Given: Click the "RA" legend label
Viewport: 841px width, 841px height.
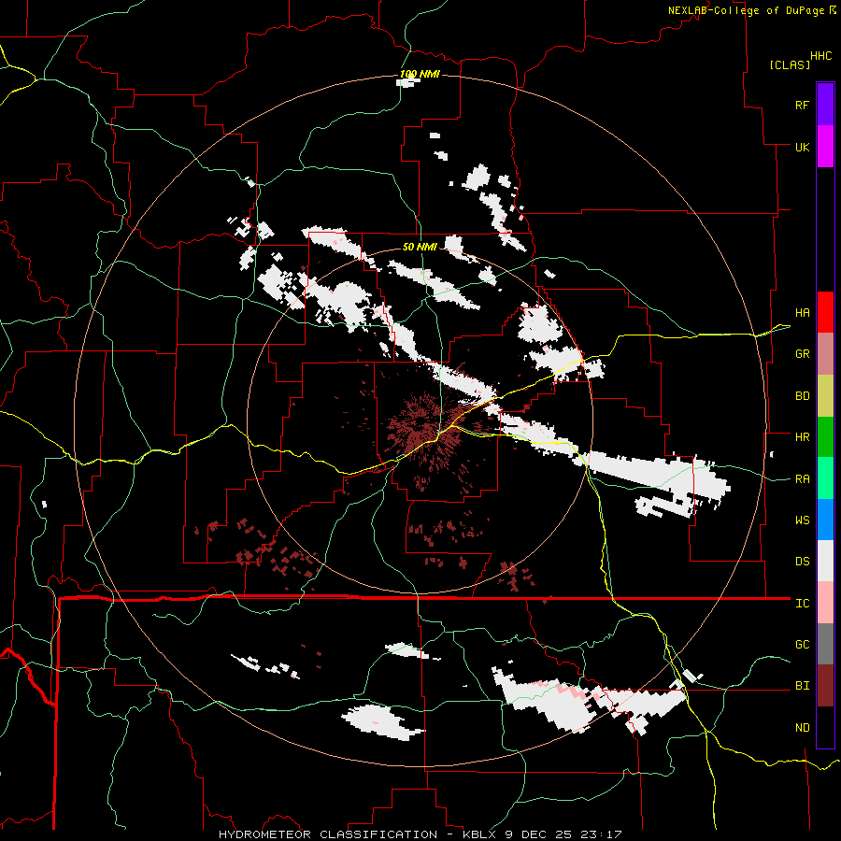Looking at the screenshot, I should click(802, 479).
